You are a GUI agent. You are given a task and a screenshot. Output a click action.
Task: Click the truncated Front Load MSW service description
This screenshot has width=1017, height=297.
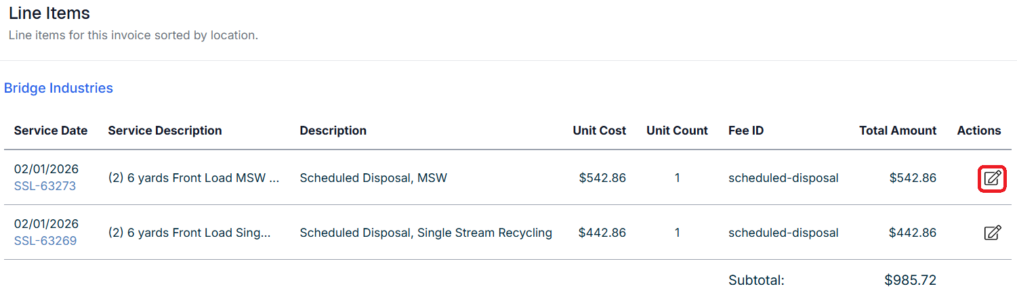pos(194,178)
